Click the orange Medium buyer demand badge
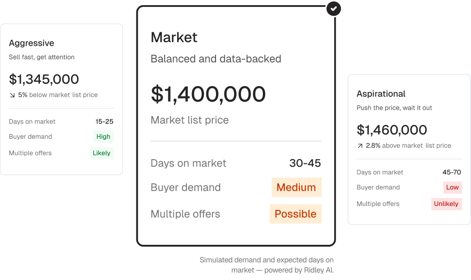Image resolution: width=471 pixels, height=280 pixels. [296, 187]
